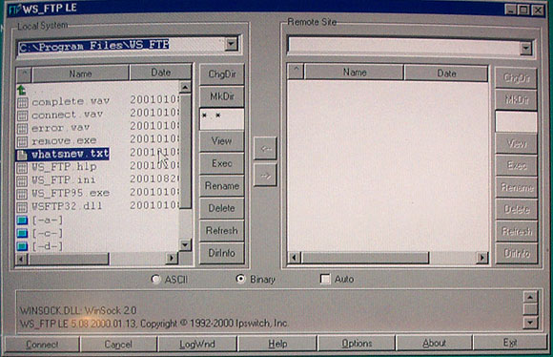
Task: Click the local file mask input field
Action: coord(222,119)
